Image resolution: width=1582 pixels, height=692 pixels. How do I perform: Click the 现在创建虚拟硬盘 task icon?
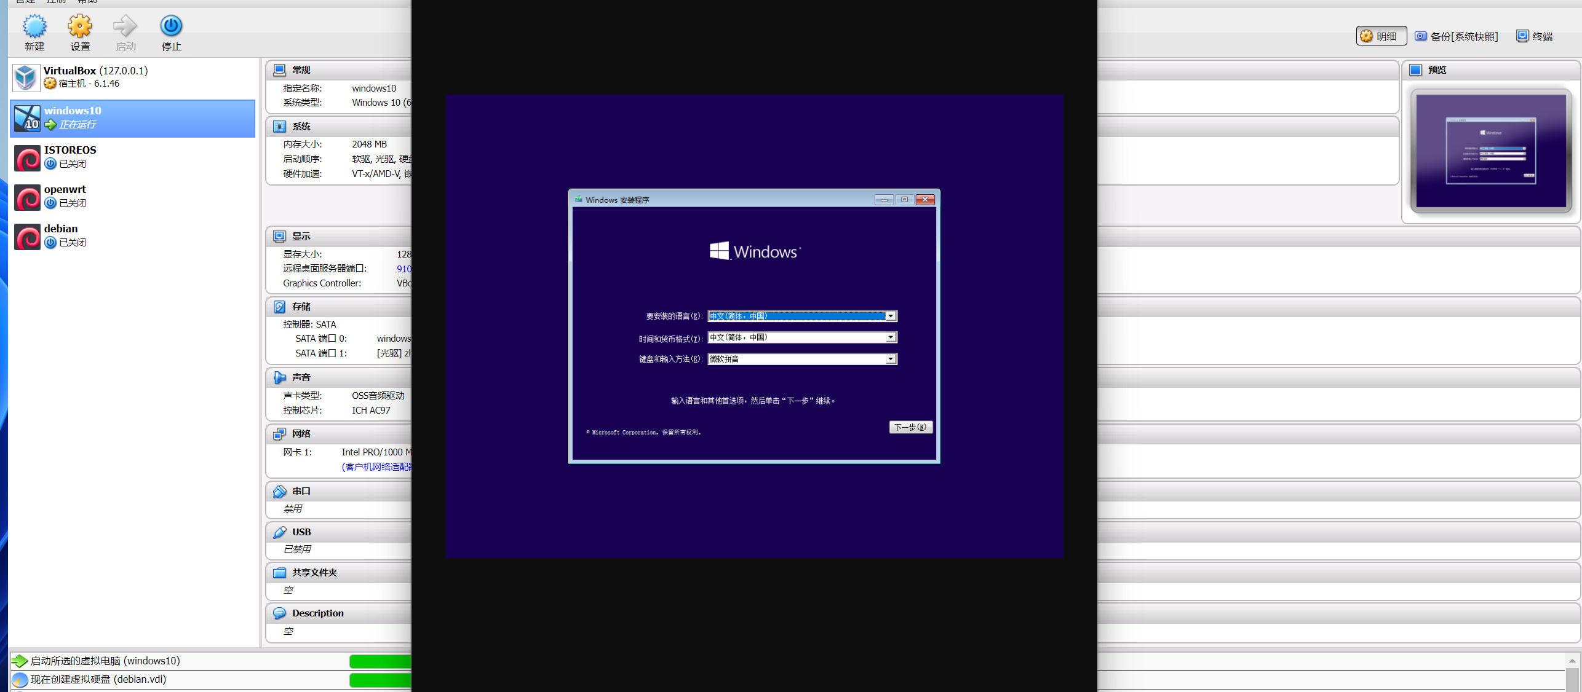click(20, 680)
